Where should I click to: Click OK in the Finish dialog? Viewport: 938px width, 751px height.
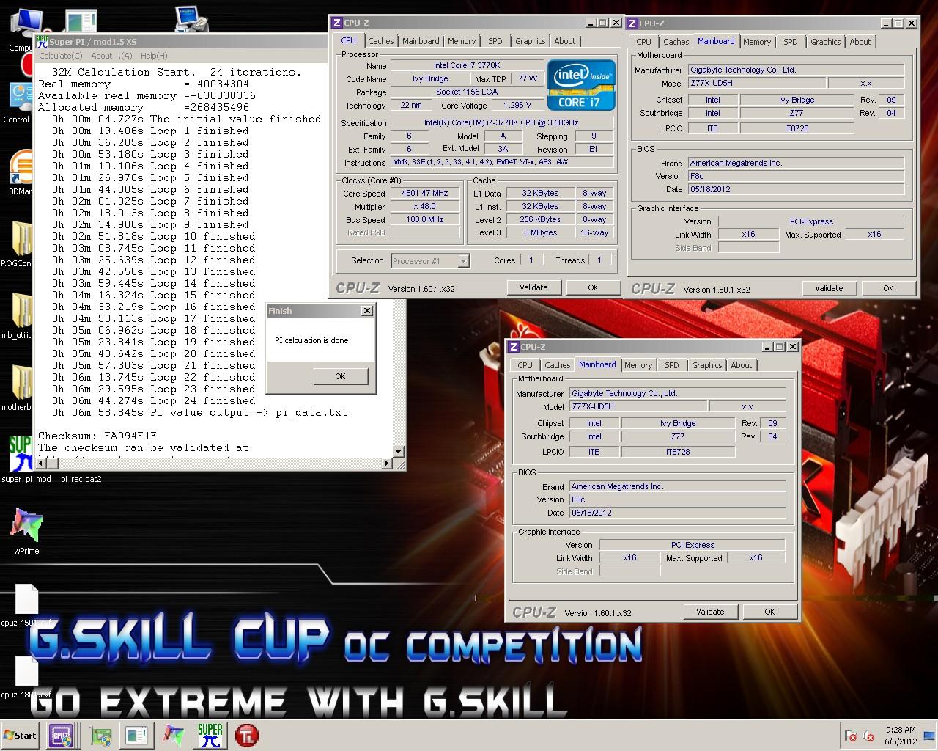click(340, 376)
